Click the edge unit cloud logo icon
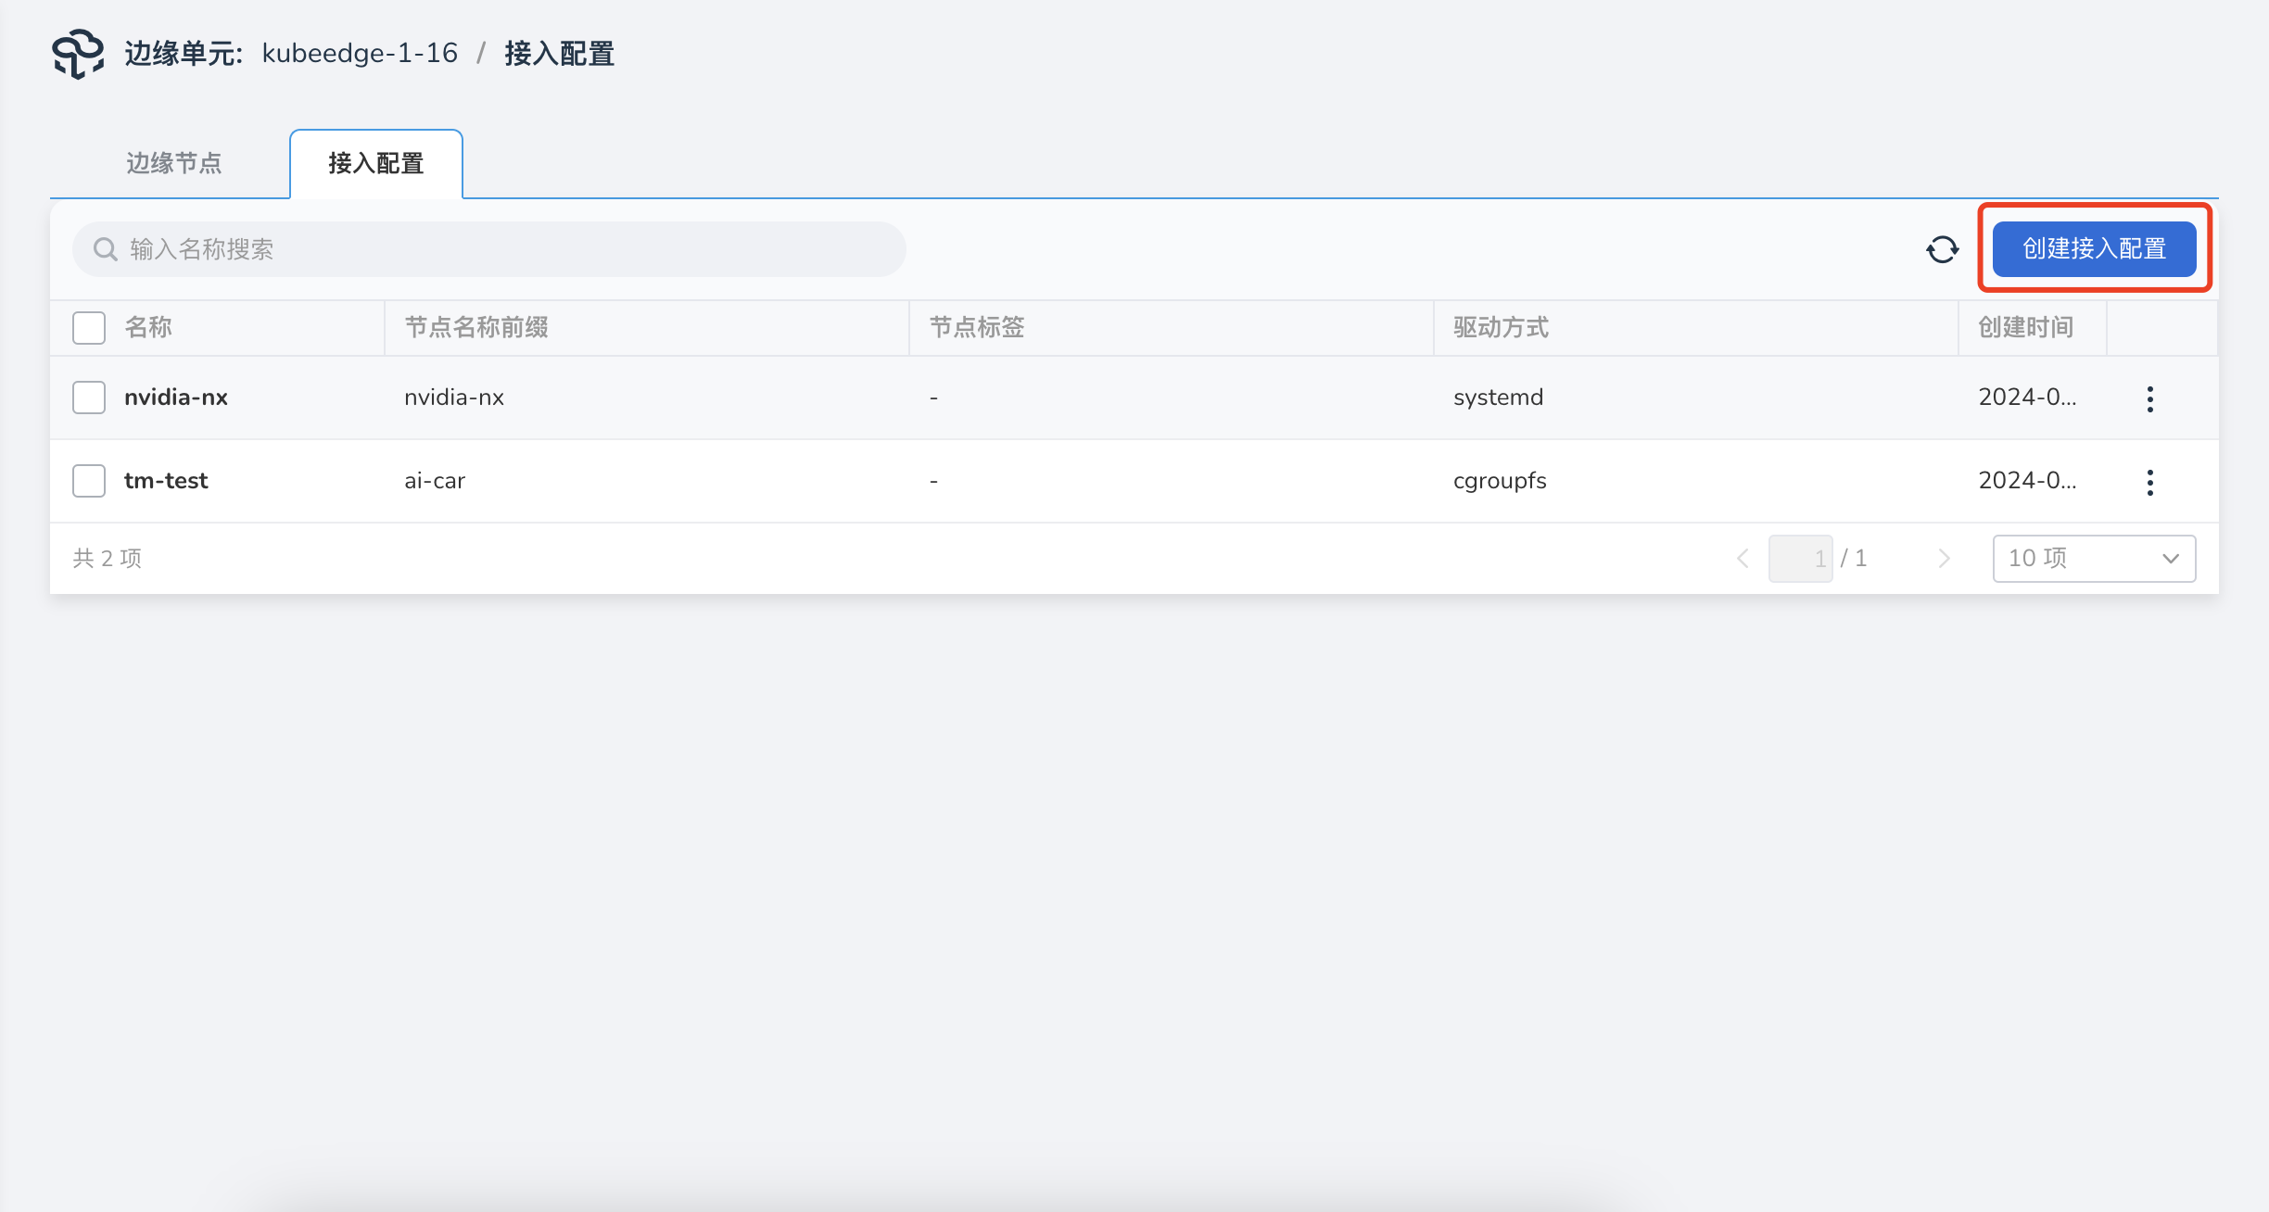The image size is (2269, 1212). [78, 54]
